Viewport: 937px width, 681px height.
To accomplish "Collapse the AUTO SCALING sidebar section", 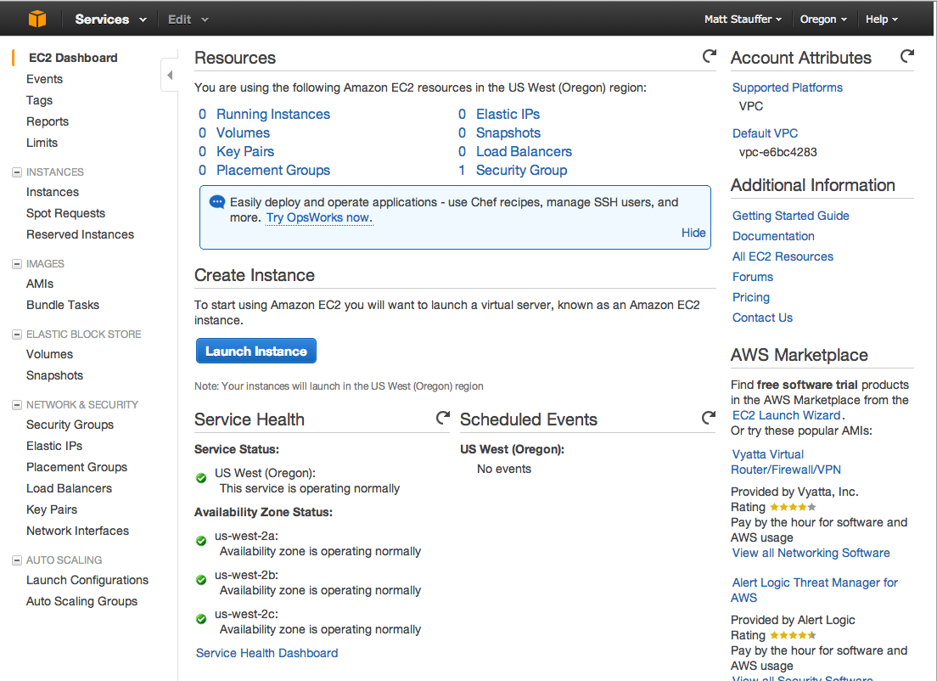I will click(17, 560).
